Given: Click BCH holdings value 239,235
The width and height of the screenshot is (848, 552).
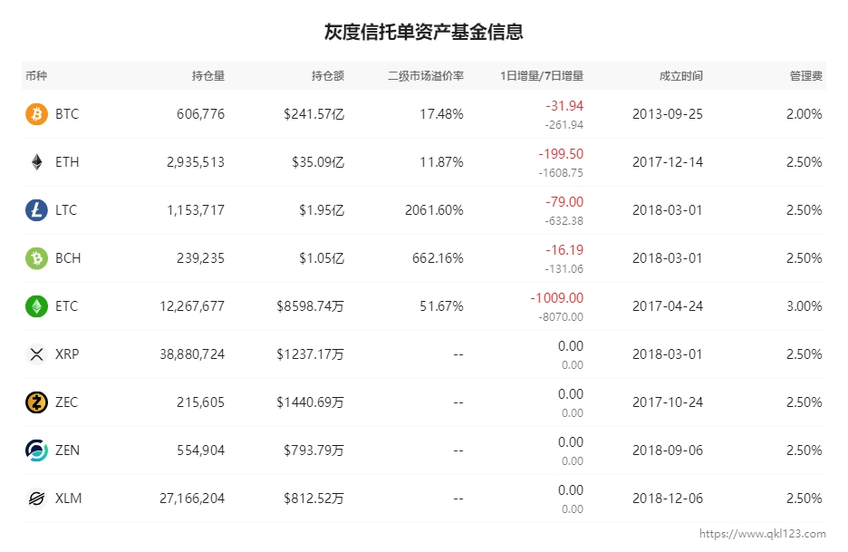Looking at the screenshot, I should coord(200,258).
